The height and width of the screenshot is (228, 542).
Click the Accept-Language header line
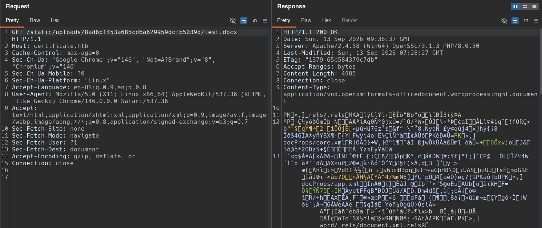point(79,87)
